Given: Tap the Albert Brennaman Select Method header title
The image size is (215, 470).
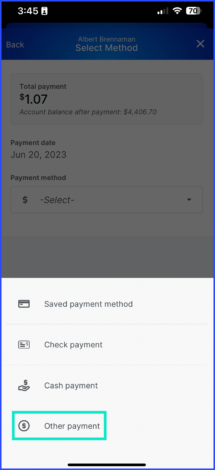Looking at the screenshot, I should [107, 44].
